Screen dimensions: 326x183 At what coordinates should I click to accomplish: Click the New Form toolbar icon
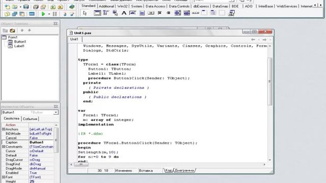32,14
